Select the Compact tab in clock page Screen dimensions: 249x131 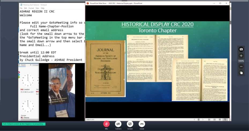[x=35, y=65]
